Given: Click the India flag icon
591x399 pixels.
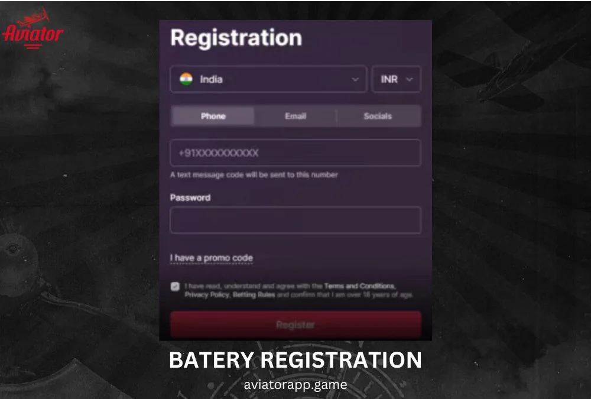Looking at the screenshot, I should coord(187,79).
